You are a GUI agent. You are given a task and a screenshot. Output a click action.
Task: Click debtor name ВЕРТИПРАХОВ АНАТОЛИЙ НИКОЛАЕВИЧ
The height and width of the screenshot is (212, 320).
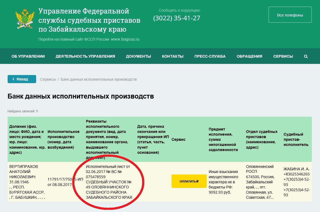(23, 171)
